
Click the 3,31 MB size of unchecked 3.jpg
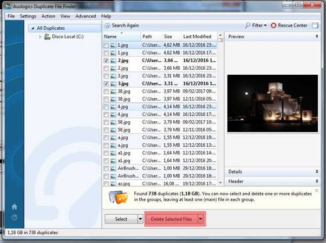pyautogui.click(x=172, y=76)
